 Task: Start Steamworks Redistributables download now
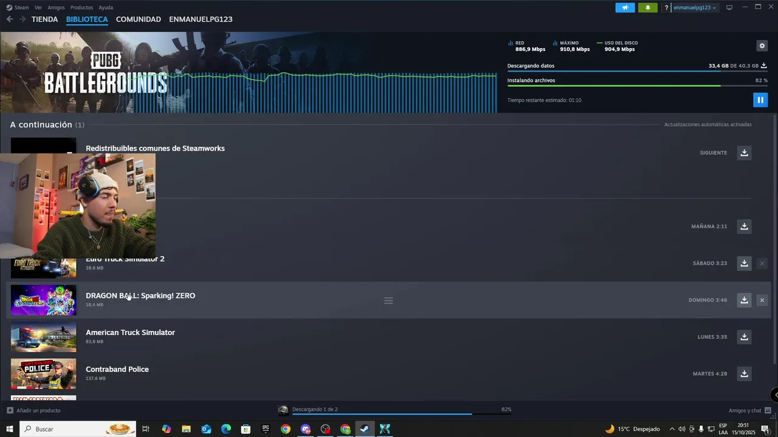click(x=744, y=152)
